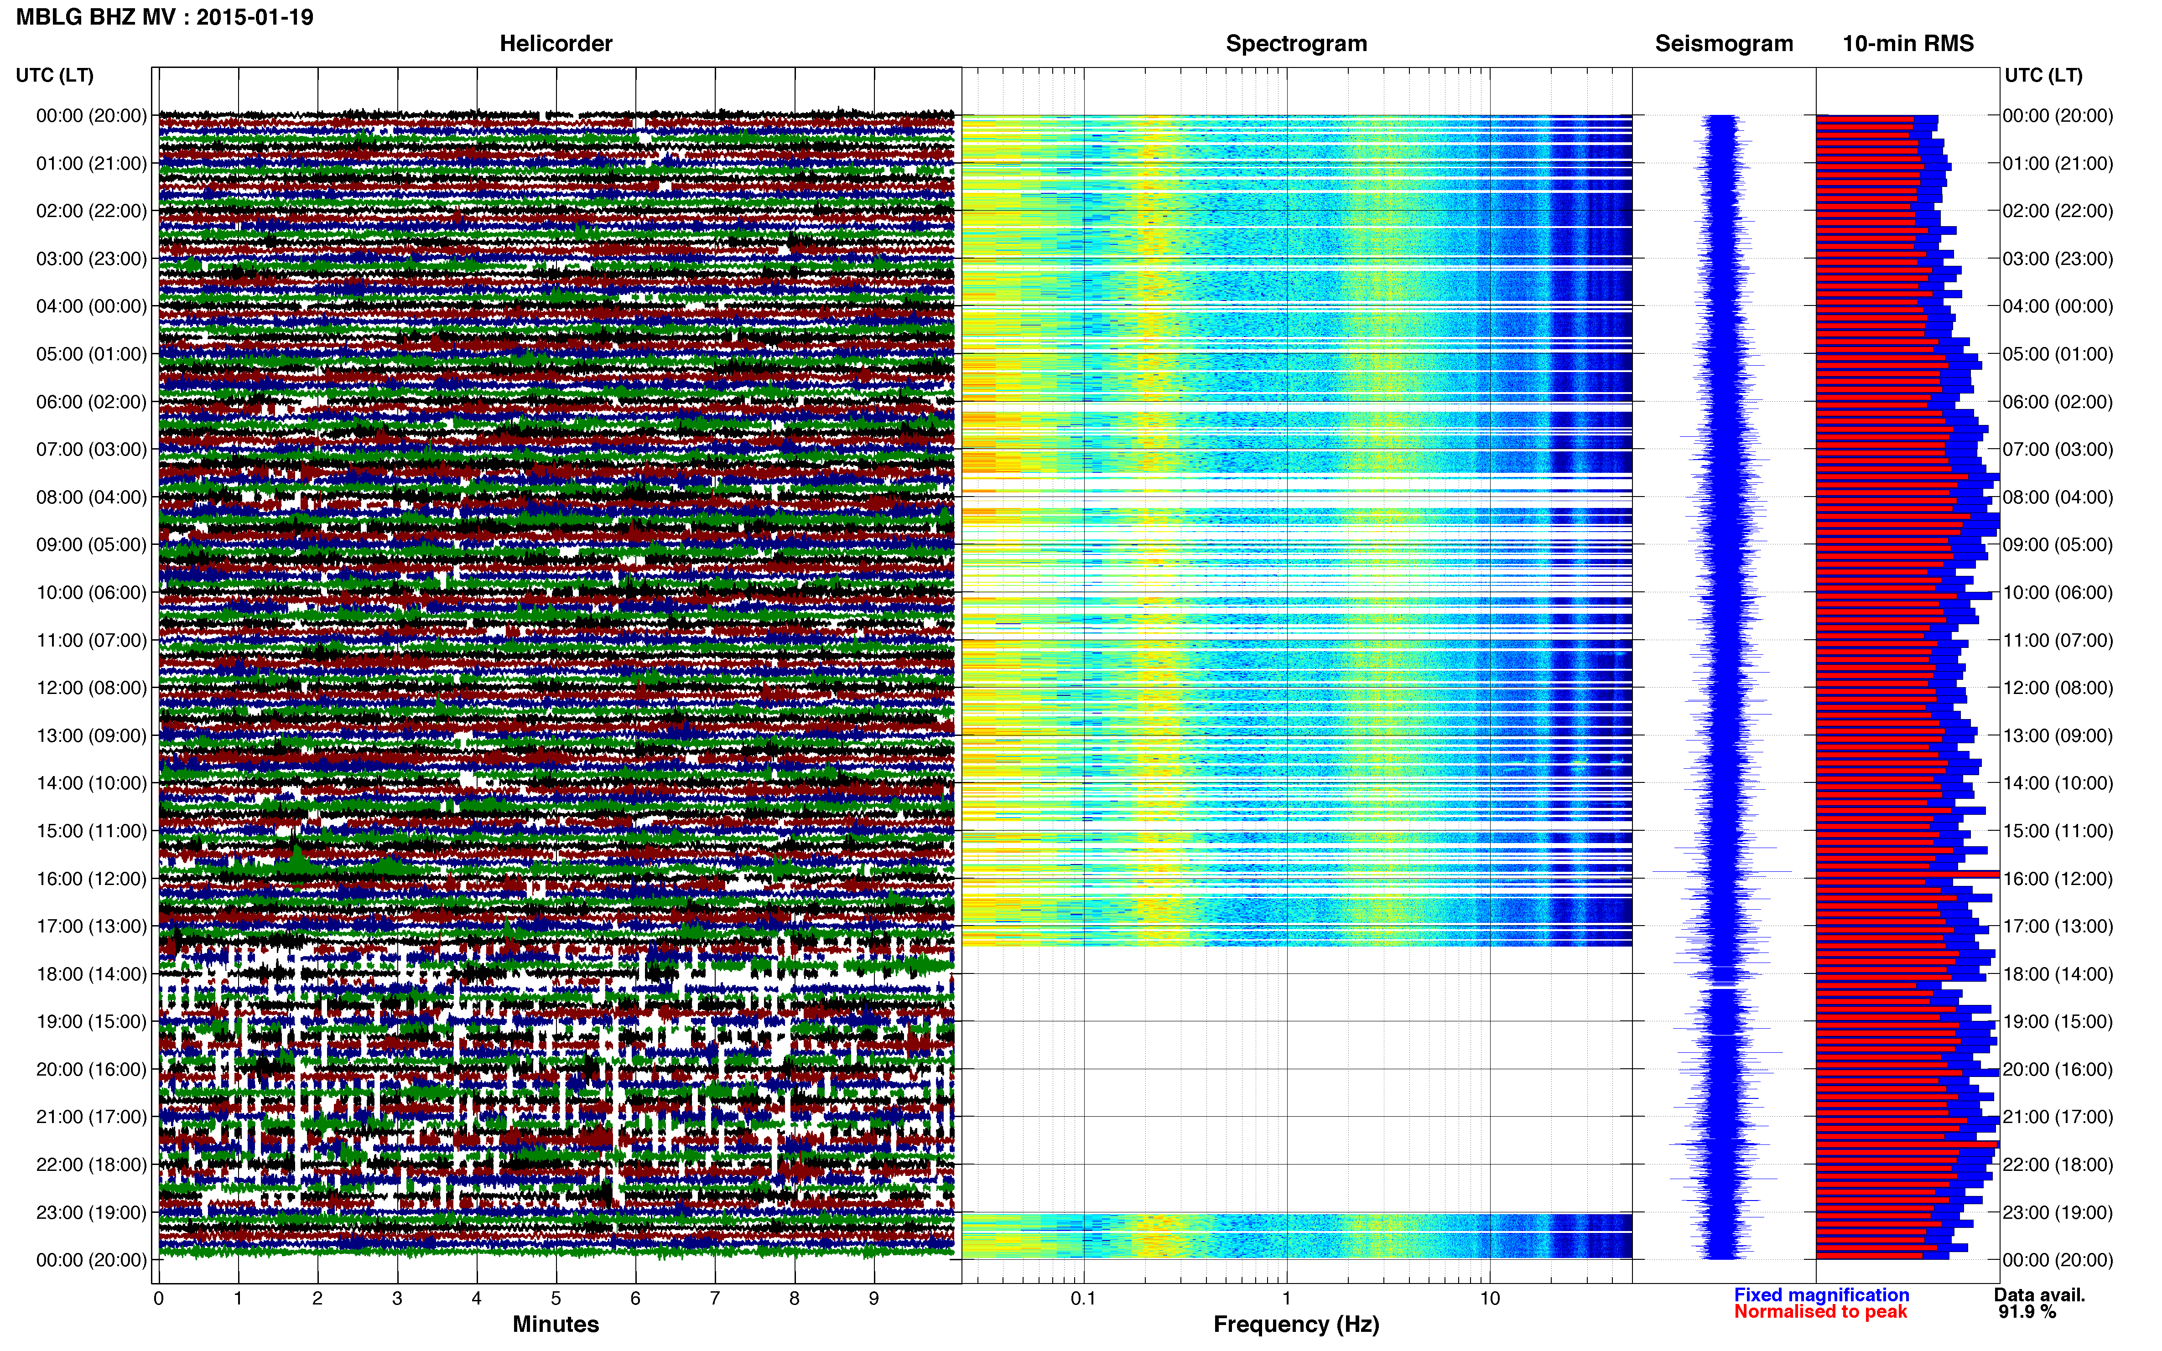Image resolution: width=2162 pixels, height=1351 pixels.
Task: Click '19:00 (15:00)' on the RMS panel time axis
Action: tap(2058, 1021)
